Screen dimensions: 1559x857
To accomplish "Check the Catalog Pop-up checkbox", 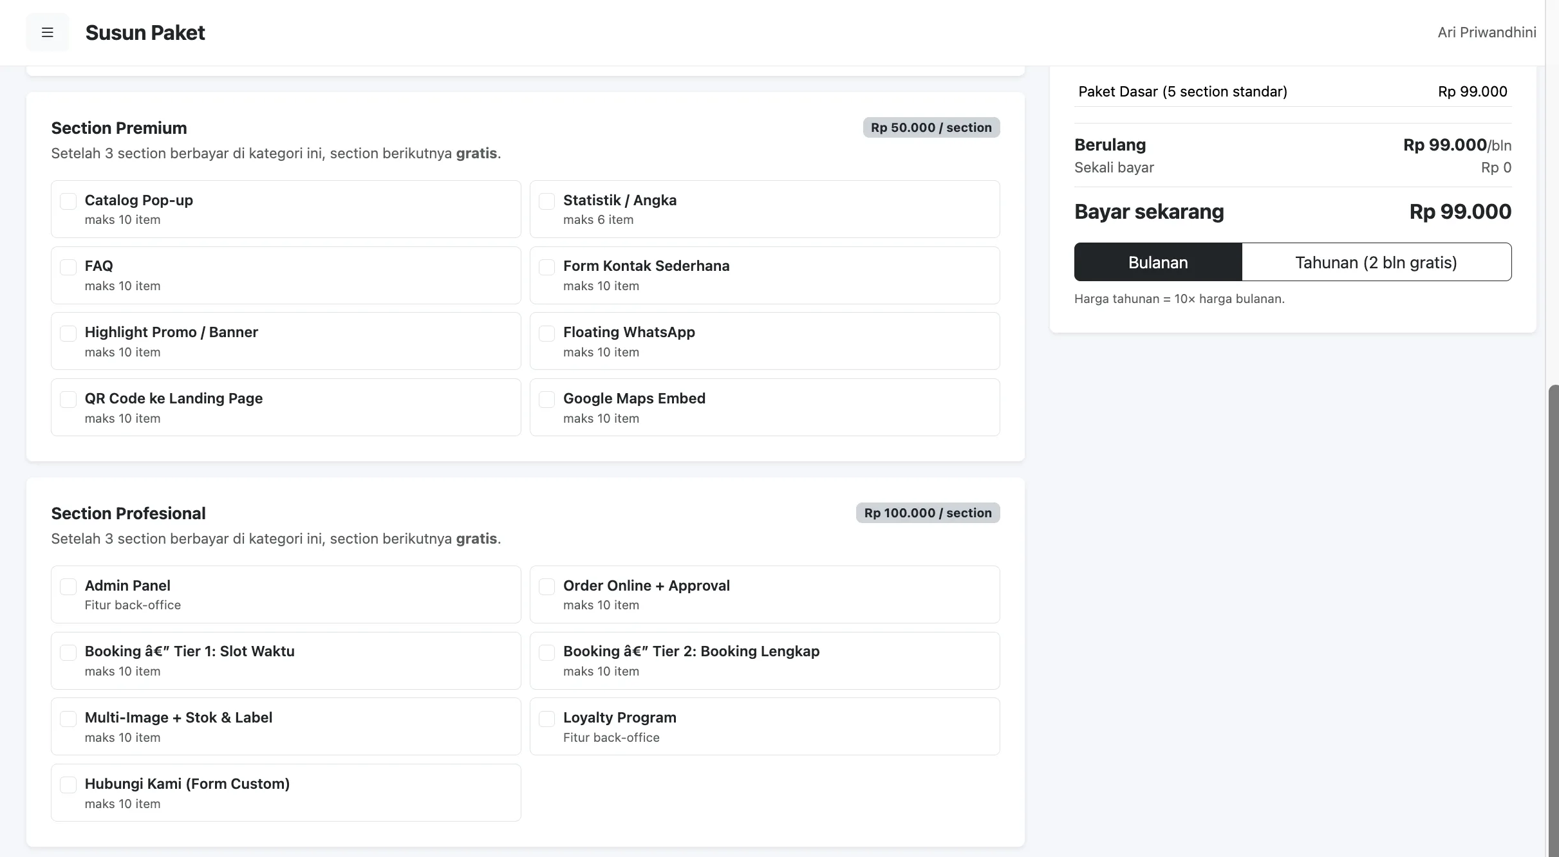I will [x=68, y=201].
